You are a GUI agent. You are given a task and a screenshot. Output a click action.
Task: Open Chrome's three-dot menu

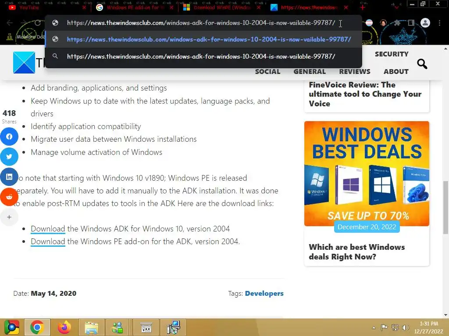click(x=439, y=23)
